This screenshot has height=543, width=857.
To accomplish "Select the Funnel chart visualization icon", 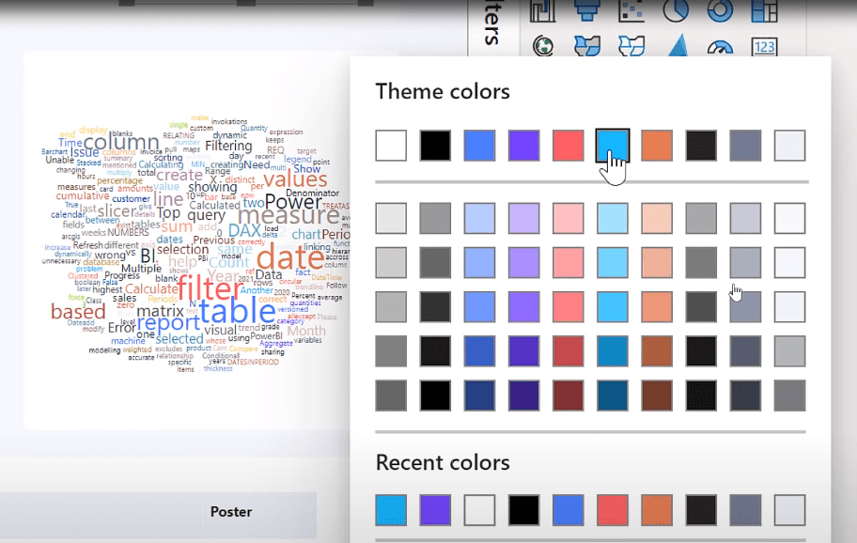I will click(587, 10).
